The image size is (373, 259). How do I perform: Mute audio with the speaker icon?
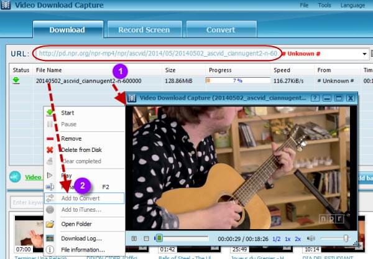coord(311,238)
